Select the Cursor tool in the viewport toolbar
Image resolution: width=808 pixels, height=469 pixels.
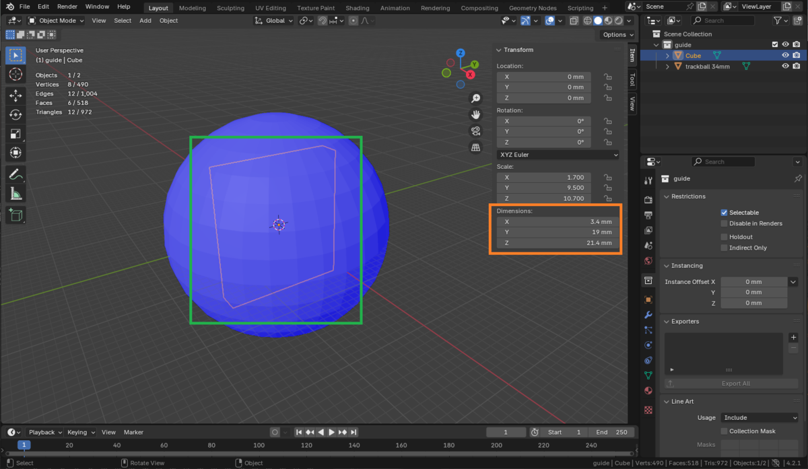[15, 74]
